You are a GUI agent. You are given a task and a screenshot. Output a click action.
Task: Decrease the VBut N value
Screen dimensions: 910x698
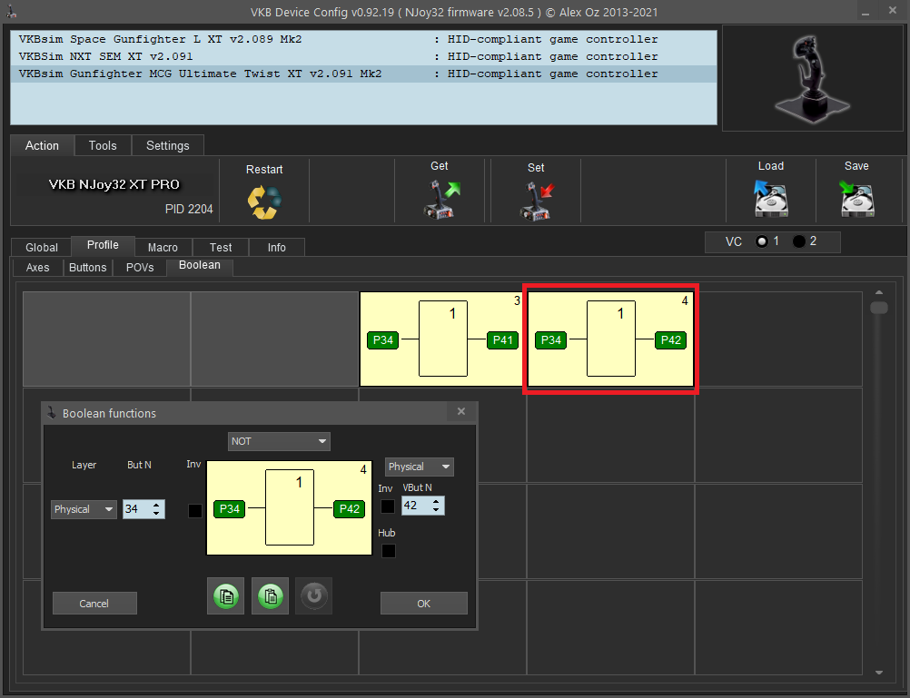436,509
